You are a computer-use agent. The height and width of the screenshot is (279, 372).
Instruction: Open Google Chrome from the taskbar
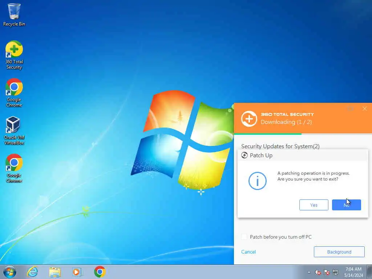100,272
